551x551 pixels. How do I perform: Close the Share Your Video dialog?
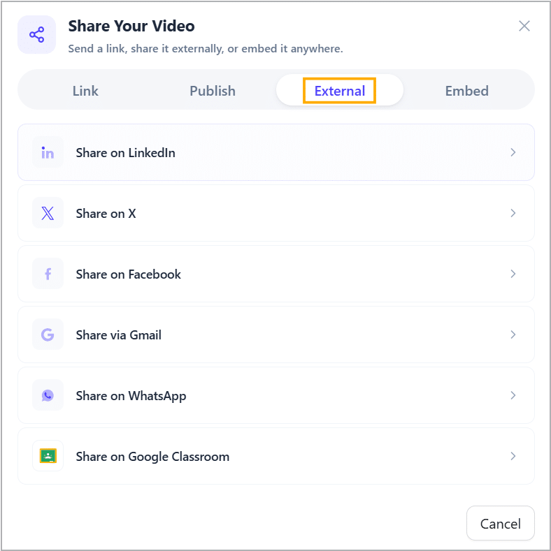click(x=524, y=26)
